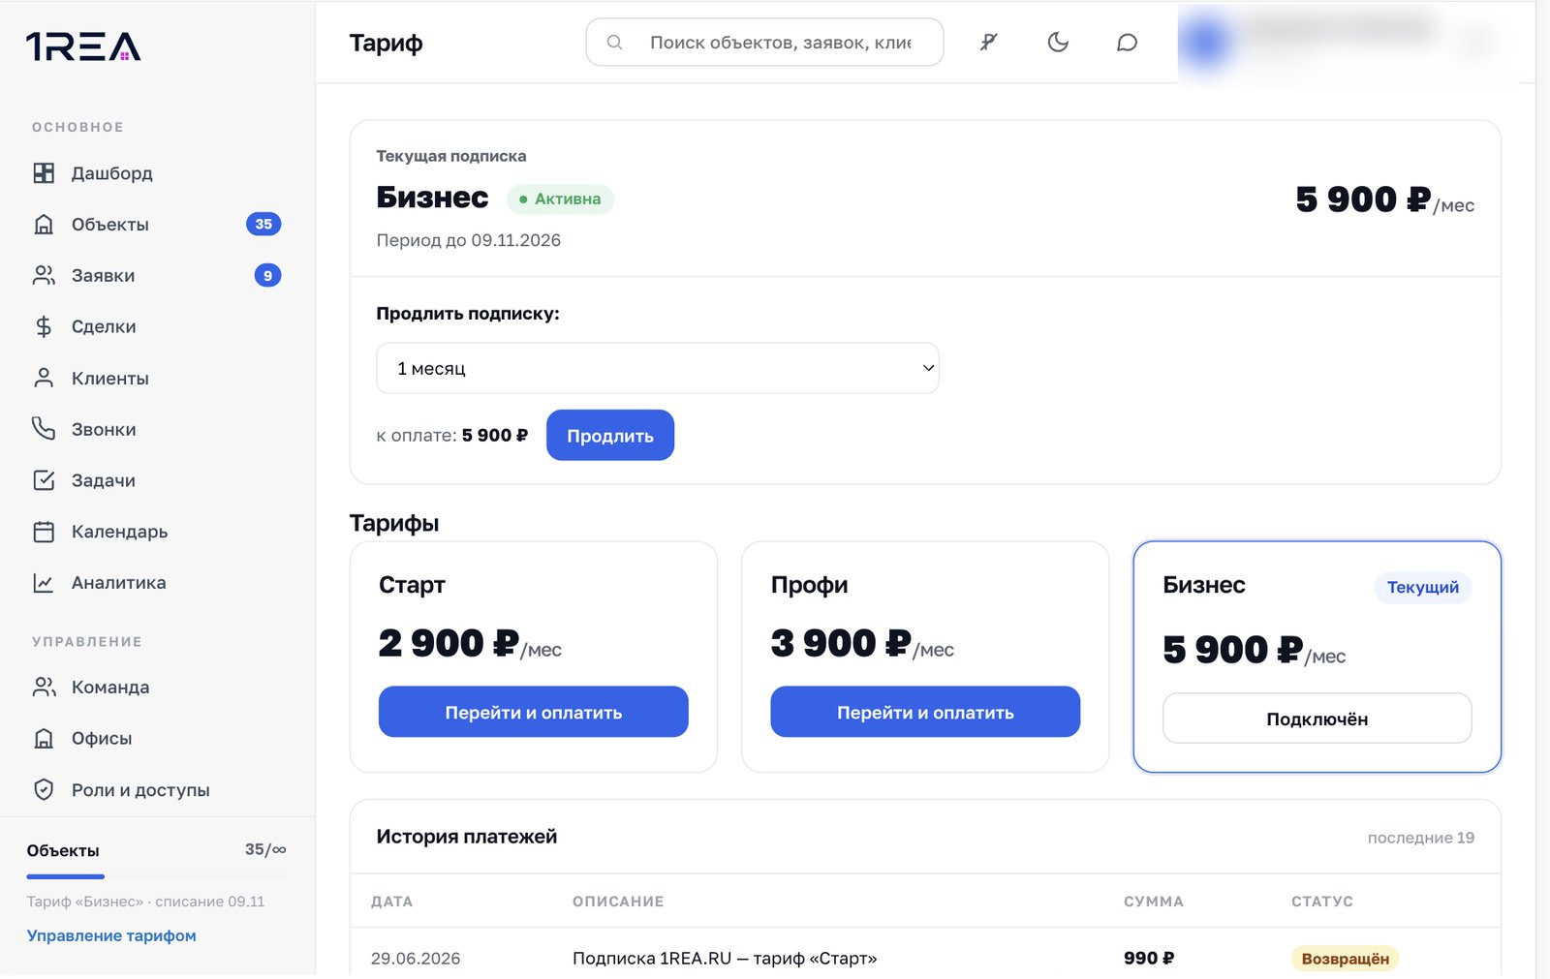1550x979 pixels.
Task: Click the Объекты building icon
Action: coord(44,225)
